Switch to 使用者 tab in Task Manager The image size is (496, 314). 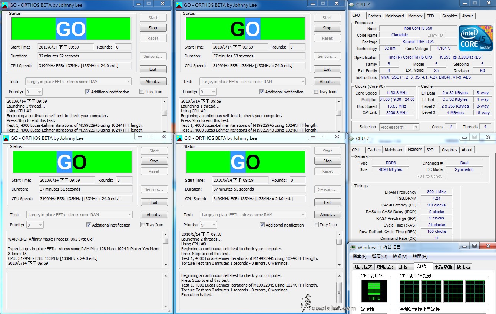pos(463,267)
